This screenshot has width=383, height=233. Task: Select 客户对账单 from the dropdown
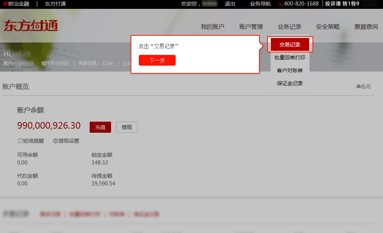(x=290, y=70)
